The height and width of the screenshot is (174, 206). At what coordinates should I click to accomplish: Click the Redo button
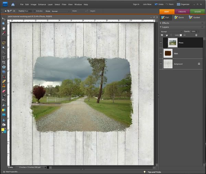click(170, 4)
